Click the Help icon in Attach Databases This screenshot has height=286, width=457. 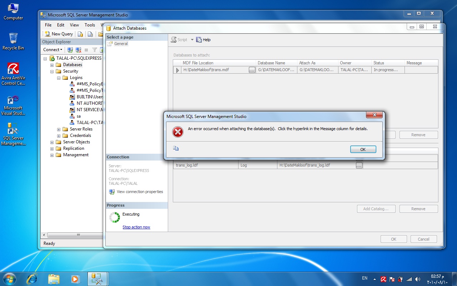click(199, 40)
